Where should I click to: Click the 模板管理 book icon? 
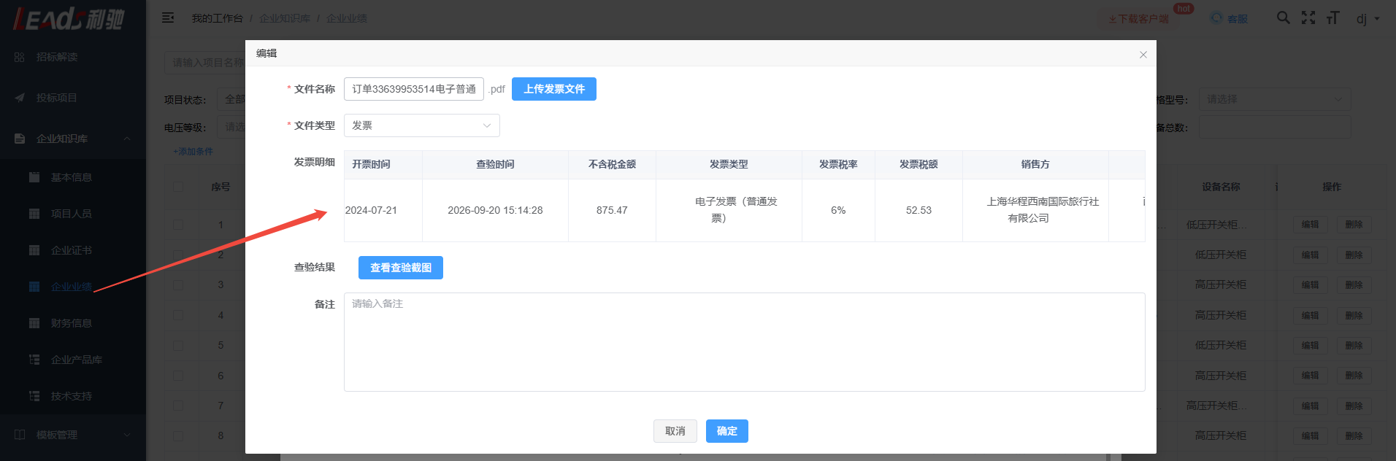pyautogui.click(x=20, y=435)
